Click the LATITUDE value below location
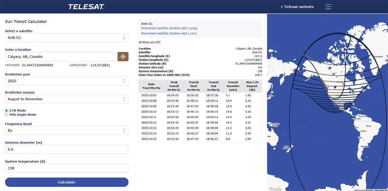The width and height of the screenshot is (388, 191). pos(38,65)
